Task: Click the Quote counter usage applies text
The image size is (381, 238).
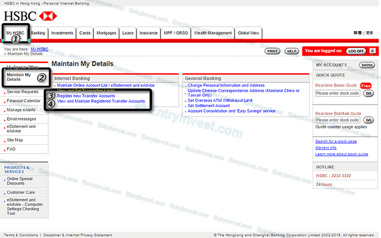Action: click(x=341, y=127)
